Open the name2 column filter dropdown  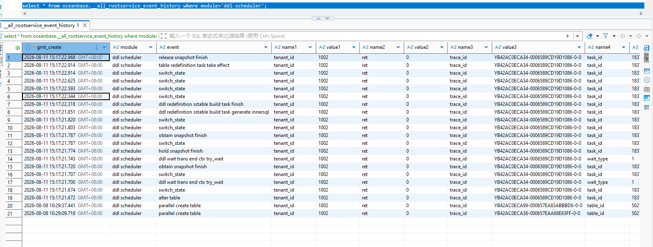pos(398,48)
